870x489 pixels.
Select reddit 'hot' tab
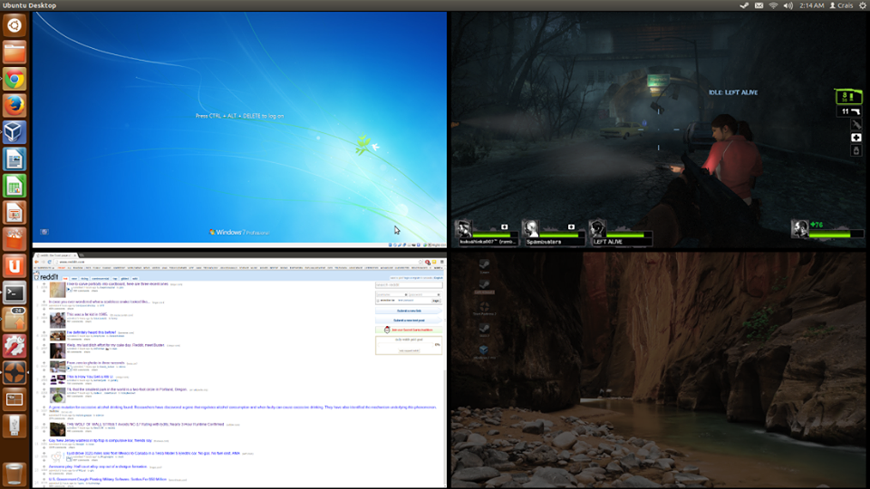65,278
